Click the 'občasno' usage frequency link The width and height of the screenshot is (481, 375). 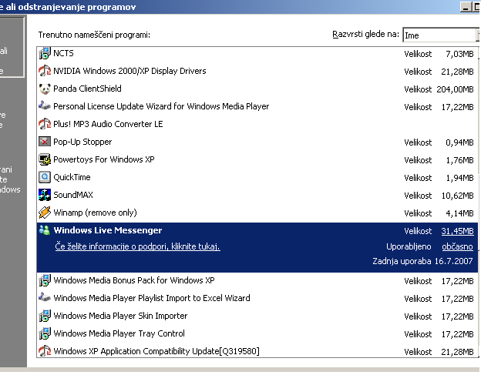pyautogui.click(x=457, y=246)
